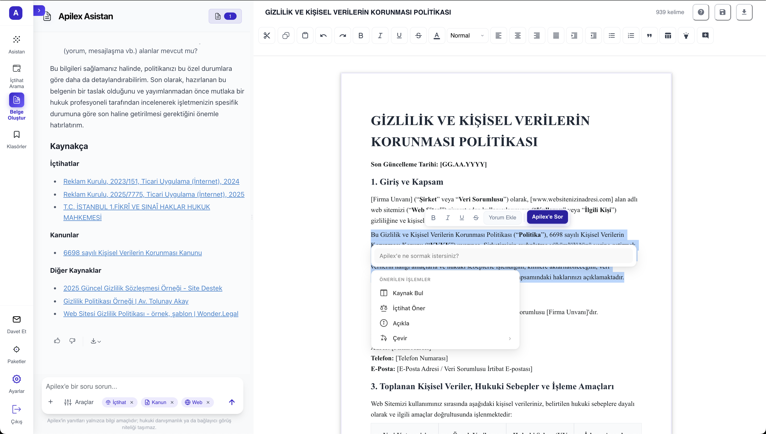Toggle bold in floating selection toolbar

coord(433,218)
